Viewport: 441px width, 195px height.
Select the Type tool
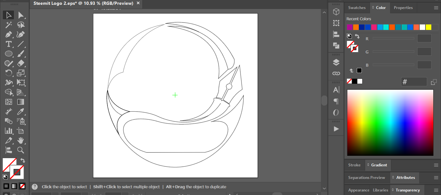(9, 44)
